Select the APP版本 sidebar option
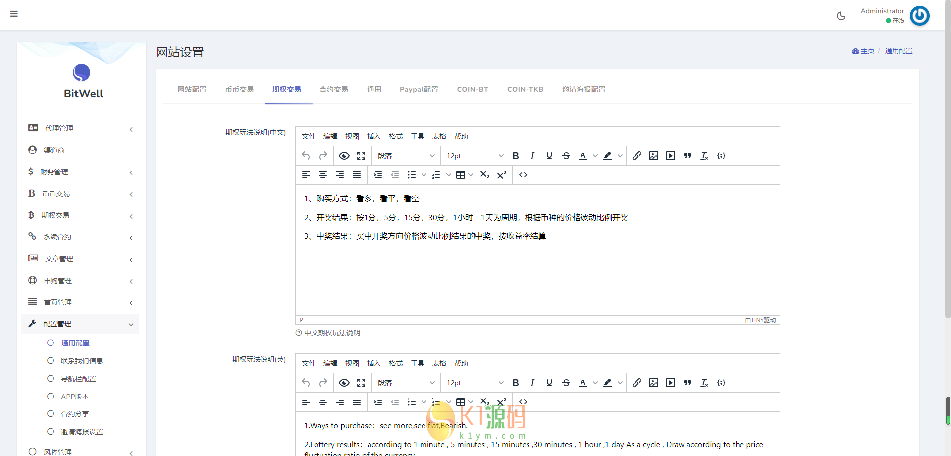The width and height of the screenshot is (951, 456). pyautogui.click(x=75, y=397)
